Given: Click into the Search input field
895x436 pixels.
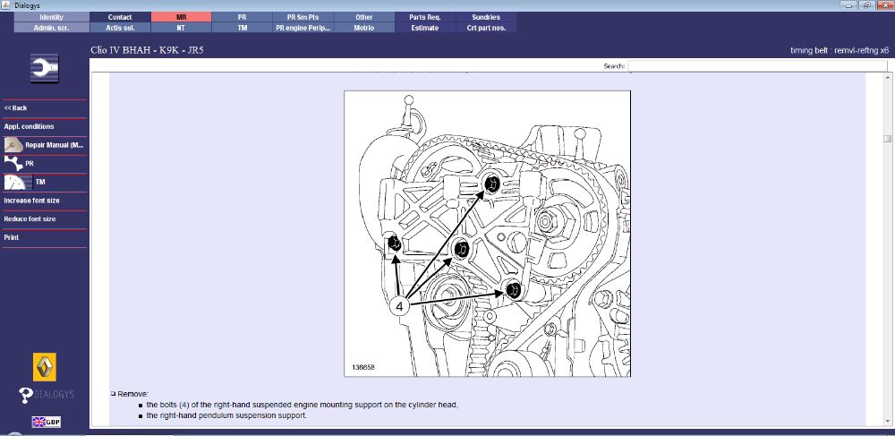Looking at the screenshot, I should tap(757, 66).
